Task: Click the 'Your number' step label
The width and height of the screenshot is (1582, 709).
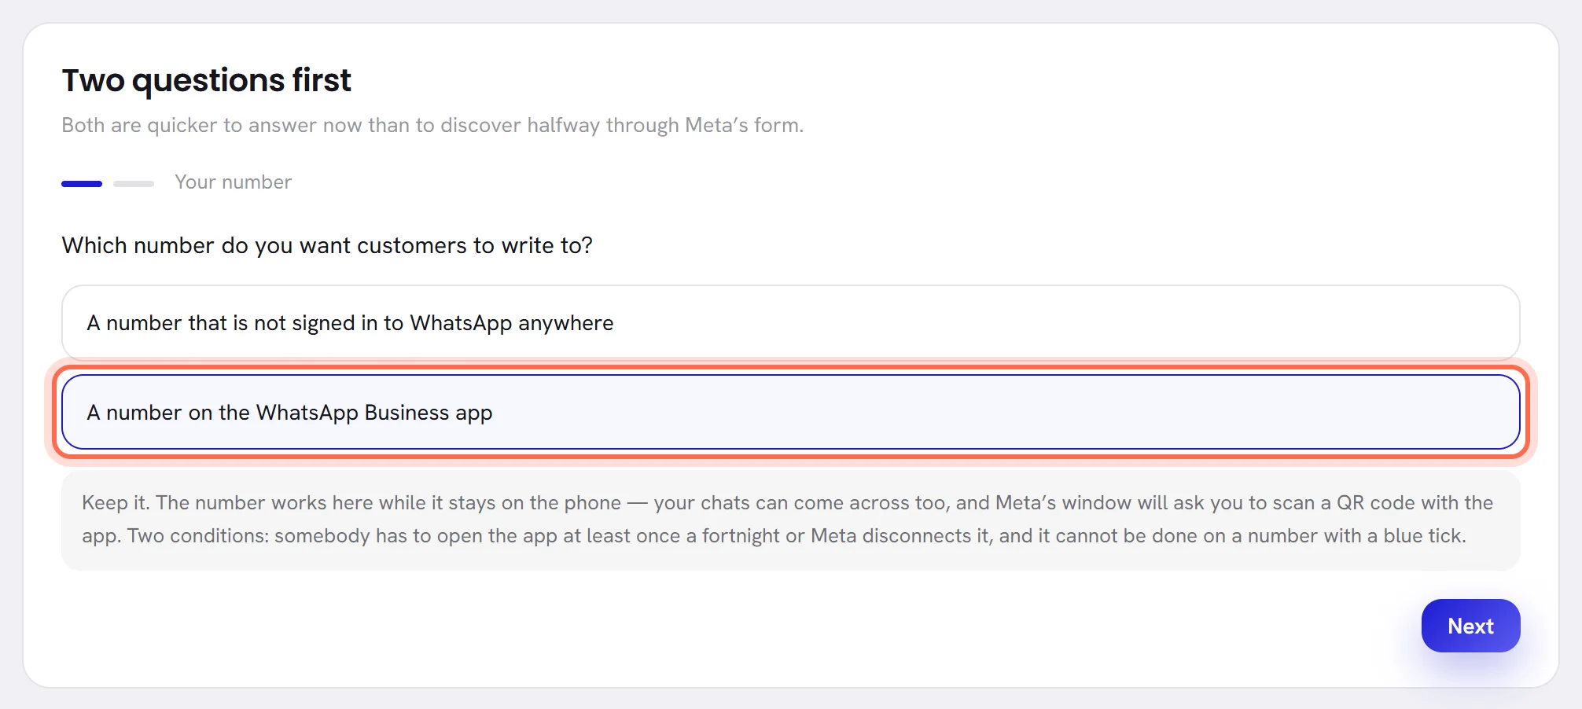Action: coord(233,182)
